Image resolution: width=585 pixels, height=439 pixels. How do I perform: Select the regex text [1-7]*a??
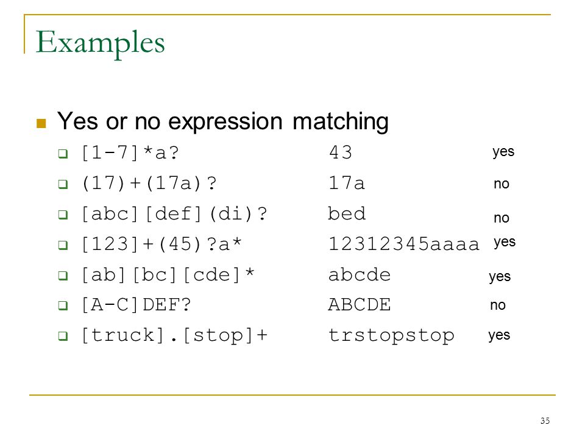click(x=130, y=152)
